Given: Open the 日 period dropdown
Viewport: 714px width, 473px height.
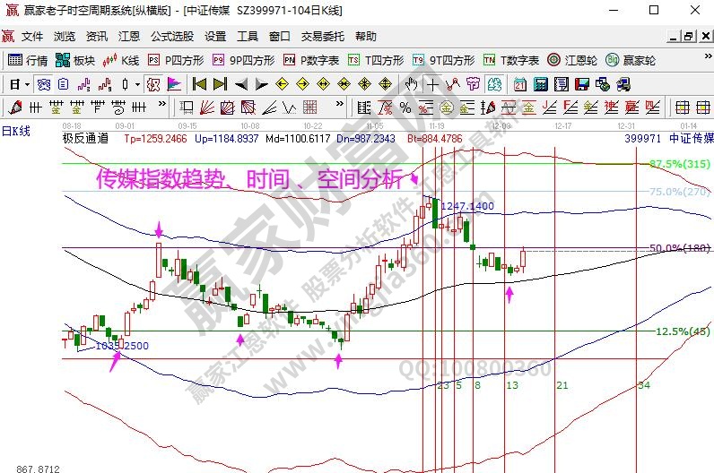Looking at the screenshot, I should click(x=20, y=84).
